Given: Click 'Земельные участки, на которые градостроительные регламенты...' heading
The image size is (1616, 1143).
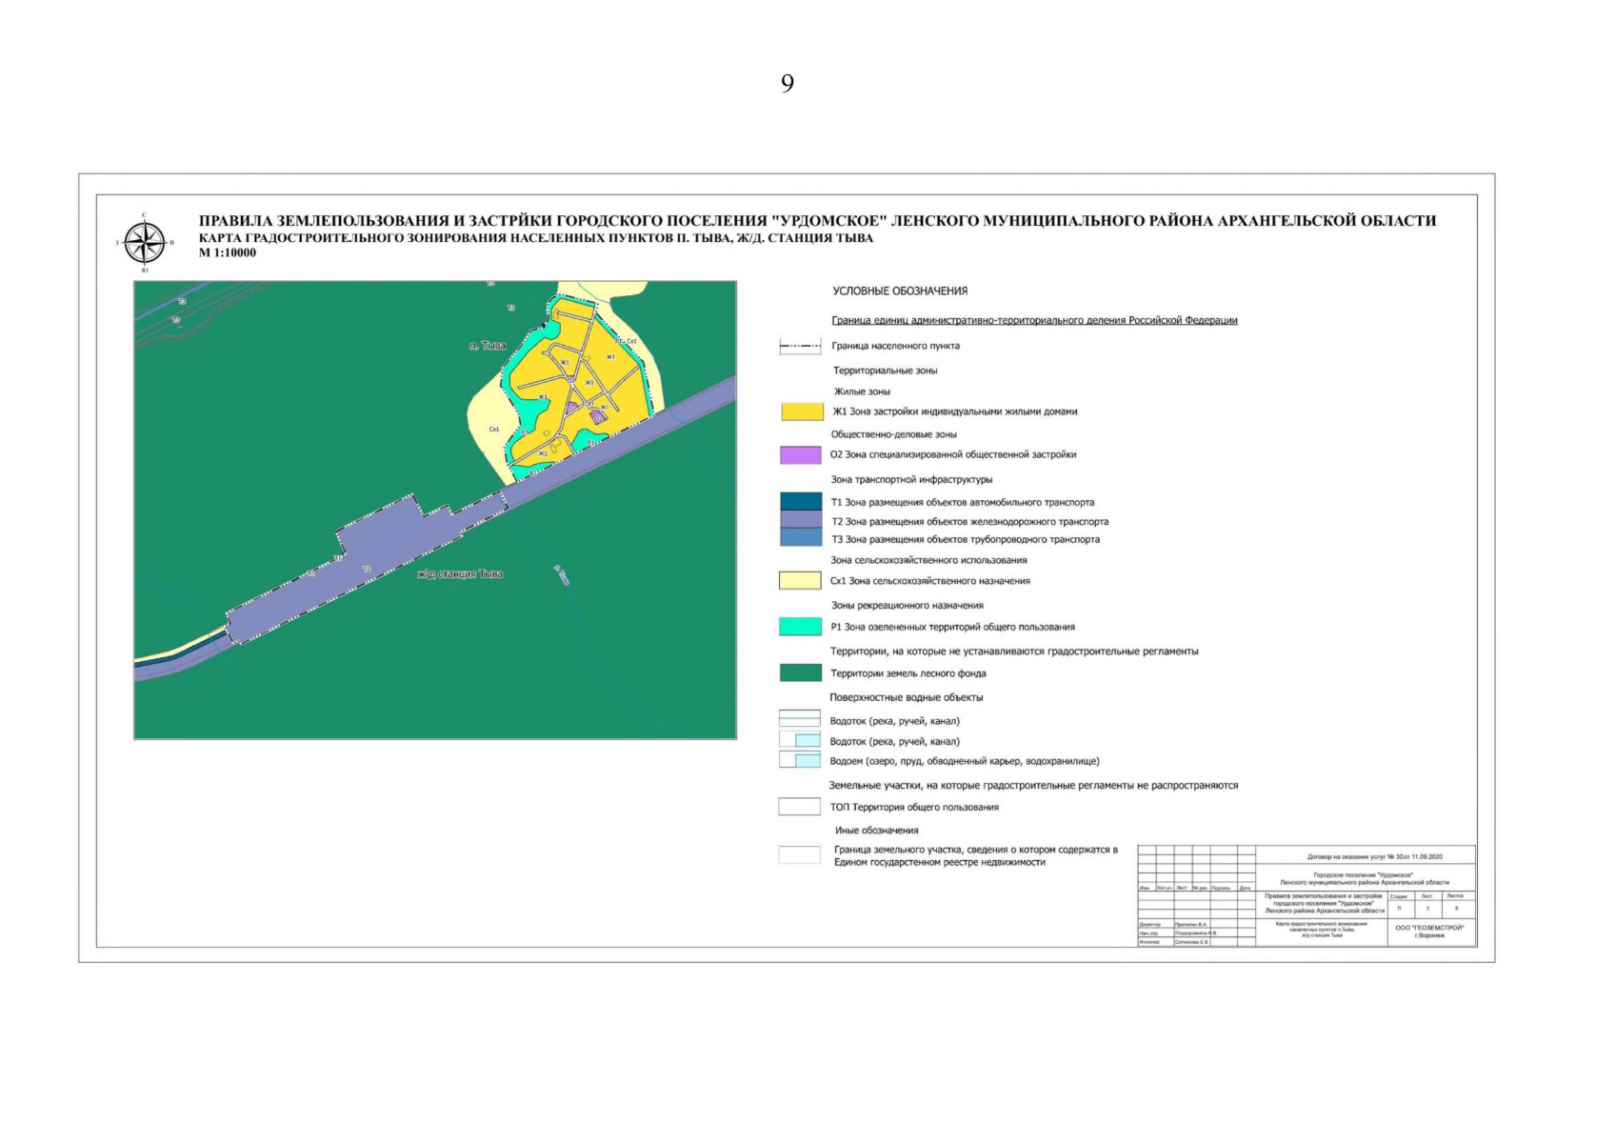Looking at the screenshot, I should click(x=1033, y=786).
